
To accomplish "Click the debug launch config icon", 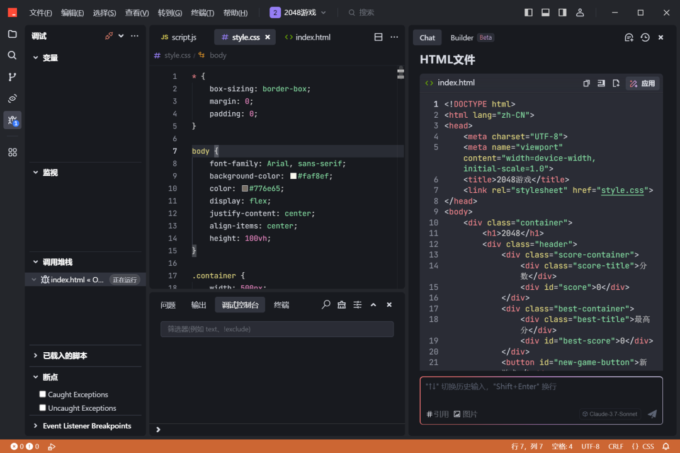I will [x=108, y=36].
